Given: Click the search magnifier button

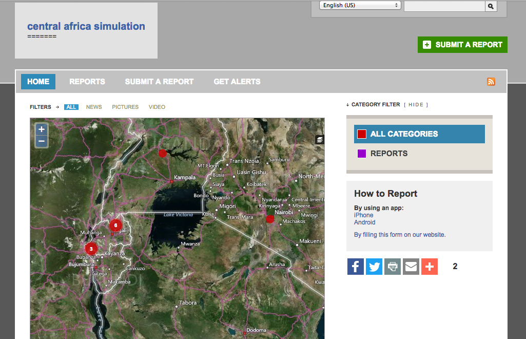Looking at the screenshot, I should [x=491, y=6].
